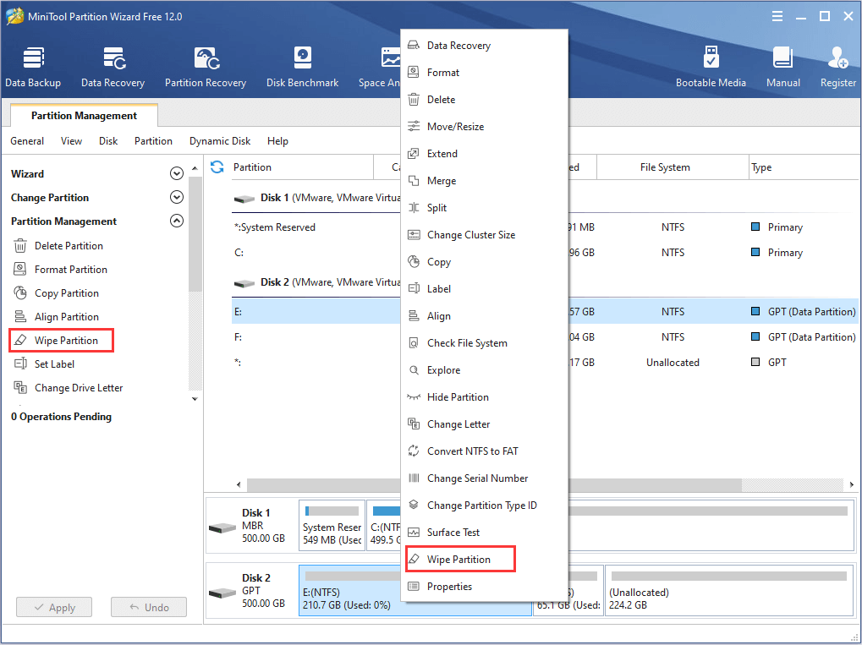Open the Partition menu
Screen dimensions: 862x645
coord(153,141)
